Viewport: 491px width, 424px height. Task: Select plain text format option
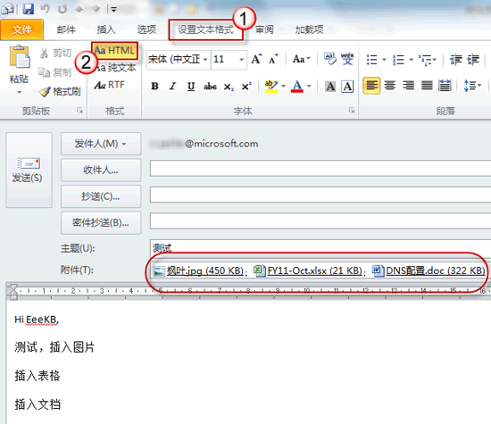(x=115, y=68)
